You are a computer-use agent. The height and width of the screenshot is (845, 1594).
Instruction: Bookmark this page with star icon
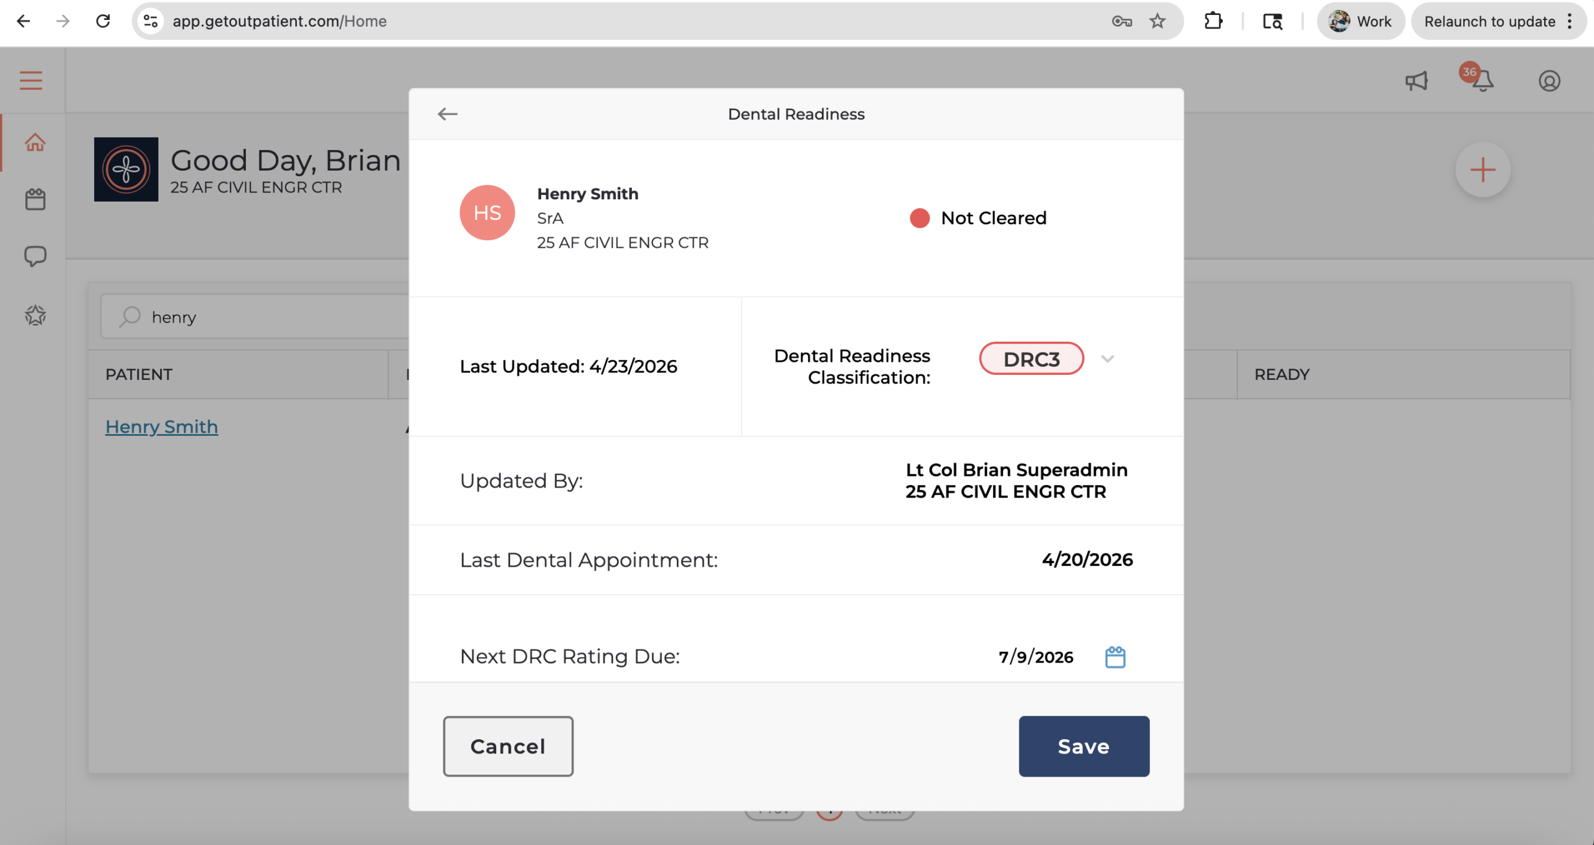1158,21
